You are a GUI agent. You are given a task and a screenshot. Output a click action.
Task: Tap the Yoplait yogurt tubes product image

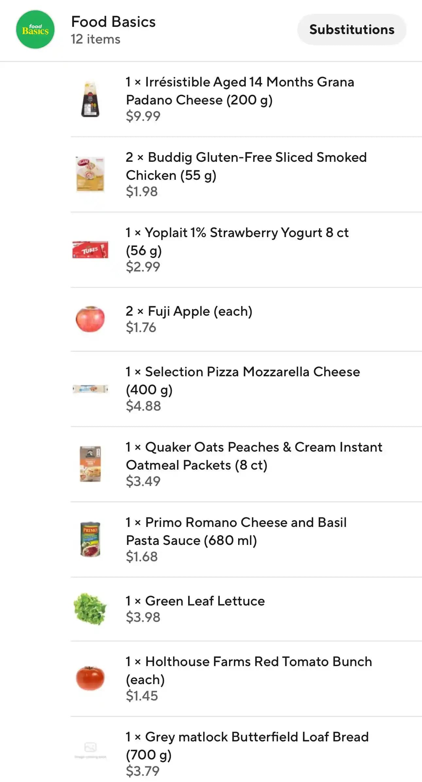[90, 250]
